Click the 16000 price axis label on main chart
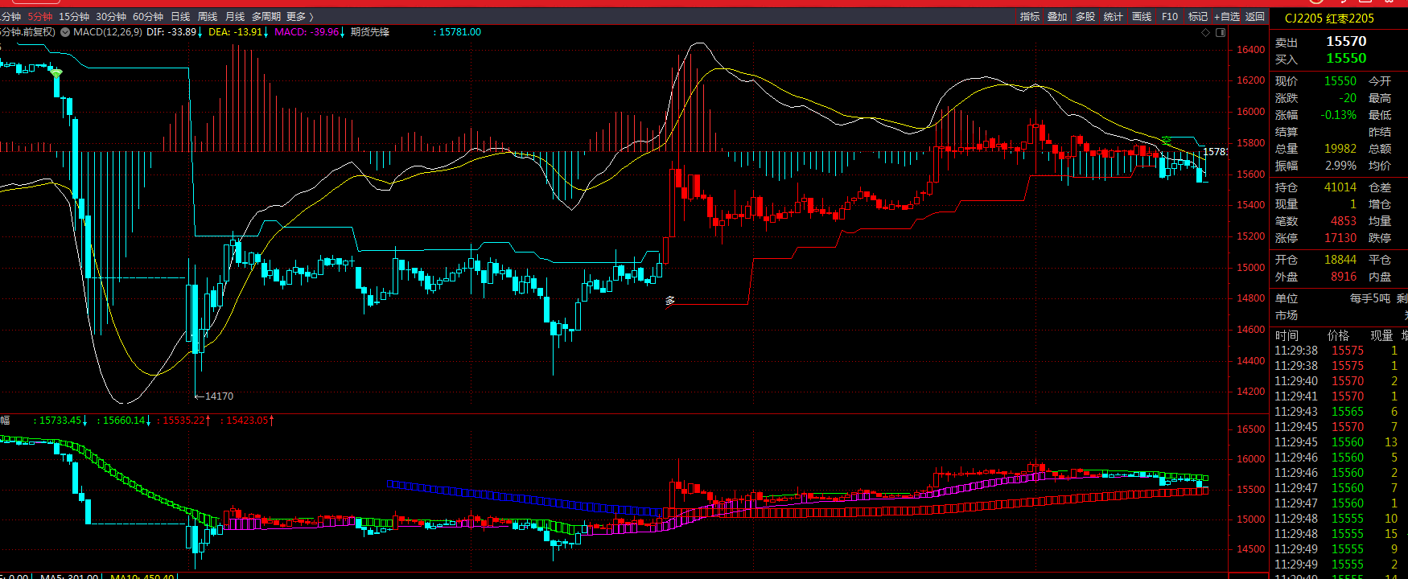Viewport: 1408px width, 579px height. point(1250,112)
